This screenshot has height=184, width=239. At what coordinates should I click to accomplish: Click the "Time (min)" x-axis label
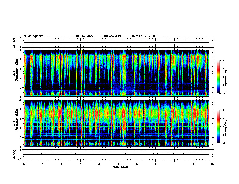click(121, 167)
